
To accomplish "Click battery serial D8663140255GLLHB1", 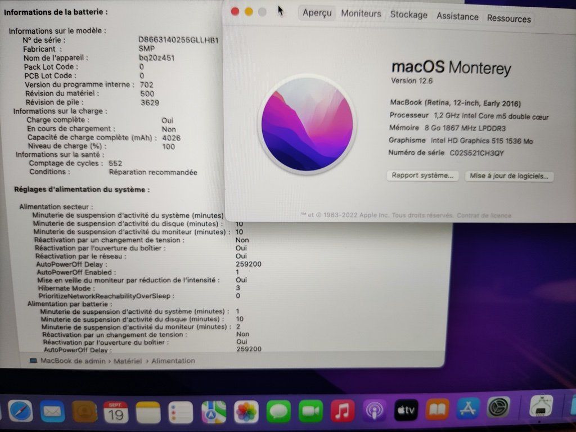I will (x=178, y=40).
